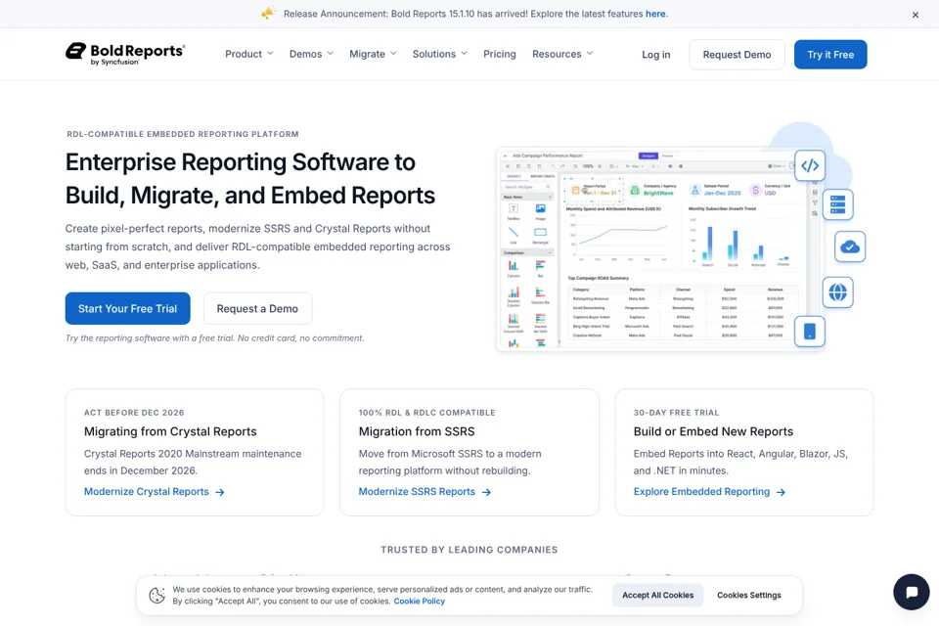The width and height of the screenshot is (939, 626).
Task: Click the Bold Reports logo
Action: 126,54
